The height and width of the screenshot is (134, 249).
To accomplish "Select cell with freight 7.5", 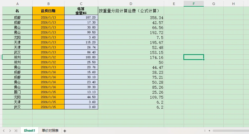I will click(x=131, y=37).
